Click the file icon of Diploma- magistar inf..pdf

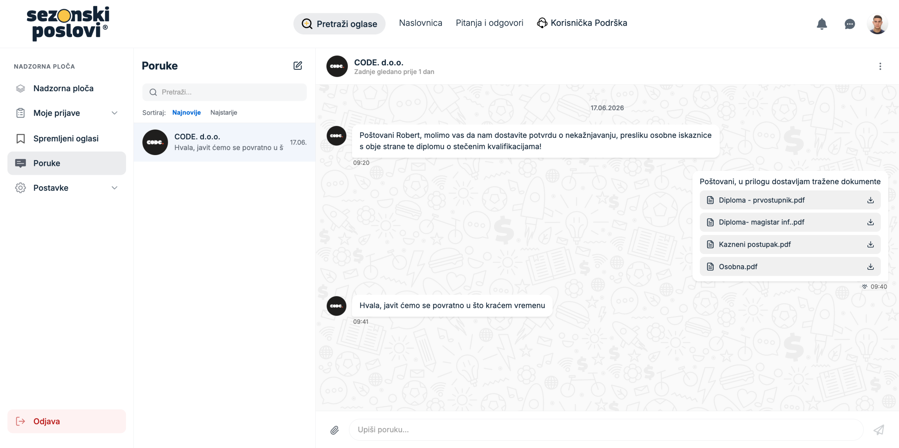[x=710, y=222]
